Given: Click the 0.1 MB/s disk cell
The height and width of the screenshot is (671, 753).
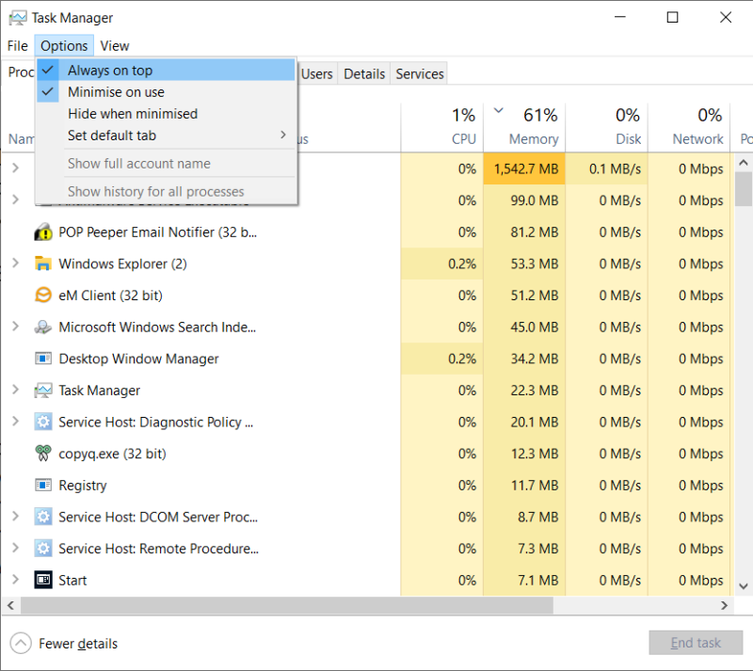Looking at the screenshot, I should click(607, 168).
